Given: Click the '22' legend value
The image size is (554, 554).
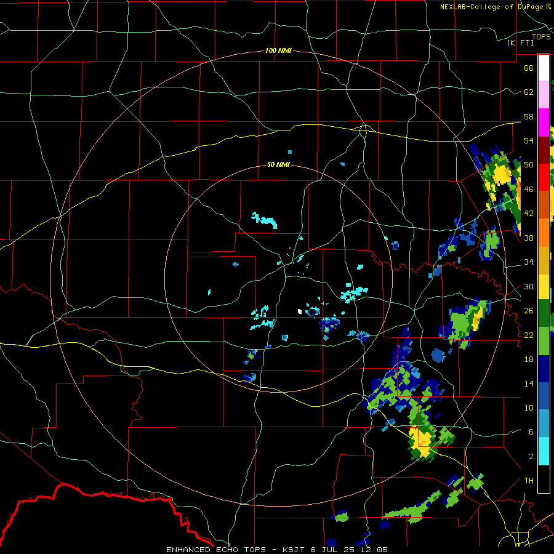Looking at the screenshot, I should (x=529, y=335).
